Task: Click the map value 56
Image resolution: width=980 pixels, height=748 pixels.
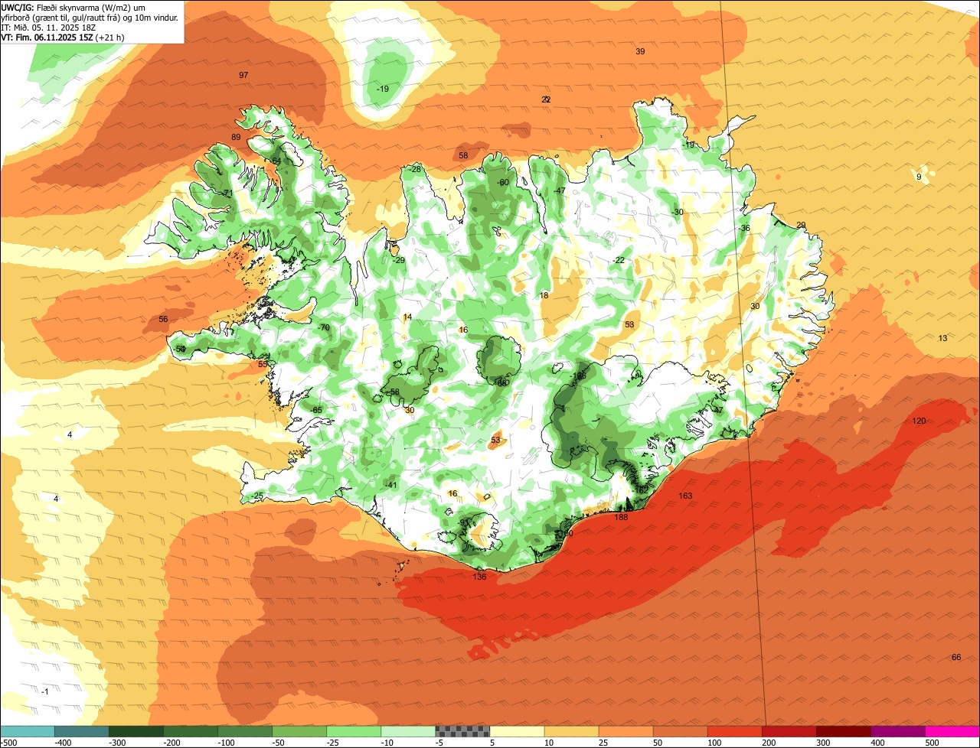Action: point(163,319)
